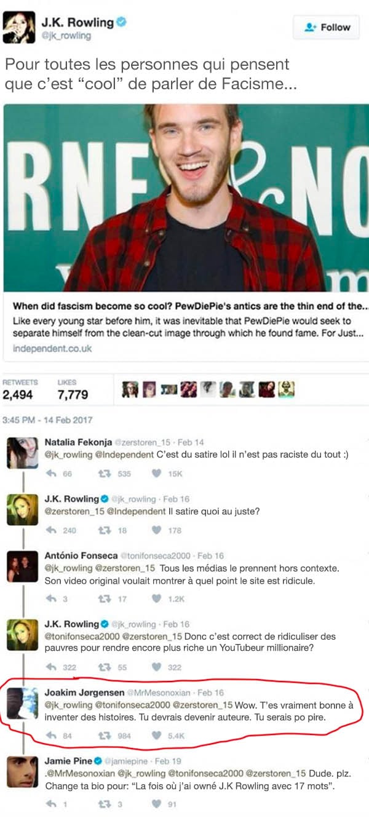This screenshot has height=823, width=369.
Task: Open Natalia Fekonja's profile picture
Action: 23,455
